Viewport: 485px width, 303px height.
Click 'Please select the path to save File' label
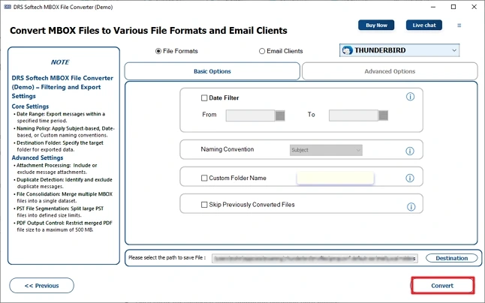167,257
